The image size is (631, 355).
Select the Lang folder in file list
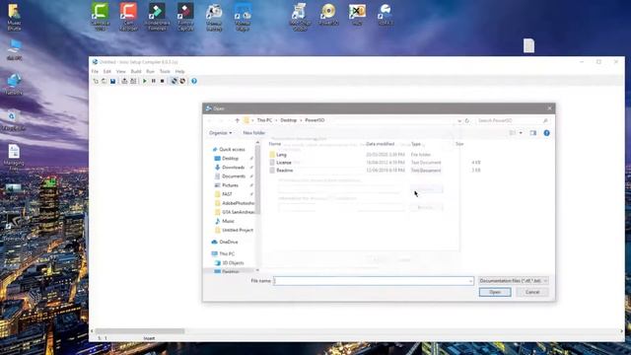[281, 155]
